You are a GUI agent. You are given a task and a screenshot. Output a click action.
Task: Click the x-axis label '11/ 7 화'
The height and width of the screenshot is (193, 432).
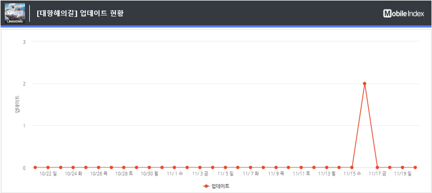coord(251,174)
